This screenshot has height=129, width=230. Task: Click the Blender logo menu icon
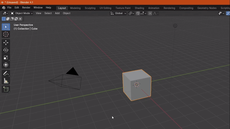4,8
